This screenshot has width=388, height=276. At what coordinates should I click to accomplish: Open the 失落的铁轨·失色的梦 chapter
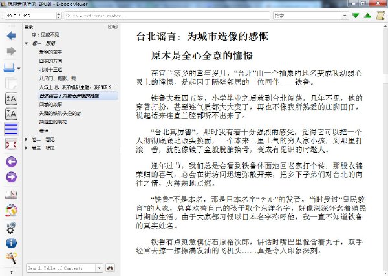point(60,113)
